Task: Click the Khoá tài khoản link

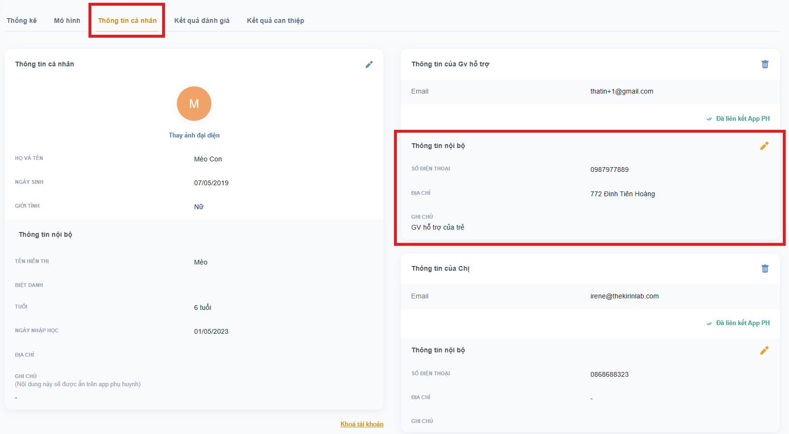Action: tap(362, 424)
